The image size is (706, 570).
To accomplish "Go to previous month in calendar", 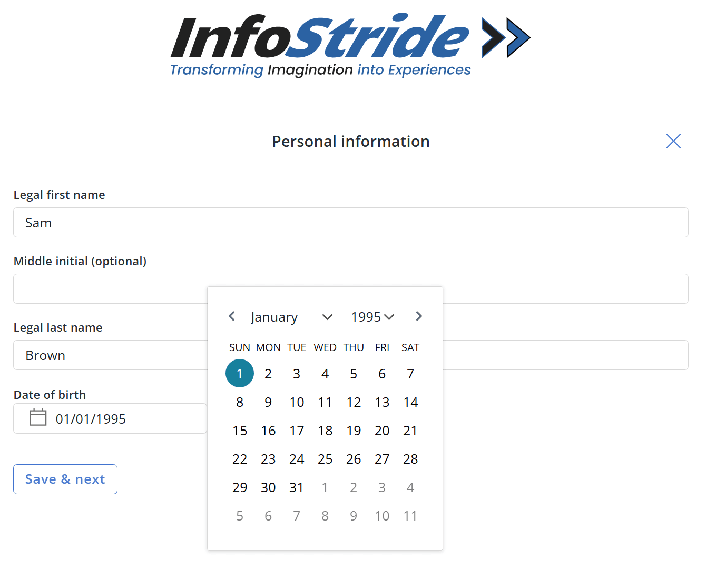I will coord(232,316).
